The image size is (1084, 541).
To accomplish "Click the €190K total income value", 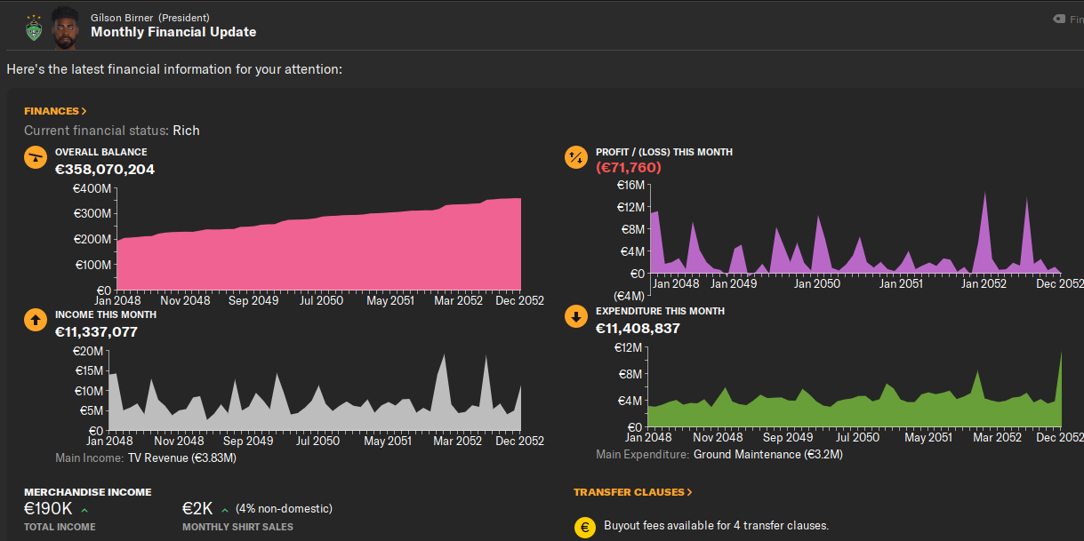I will (48, 509).
